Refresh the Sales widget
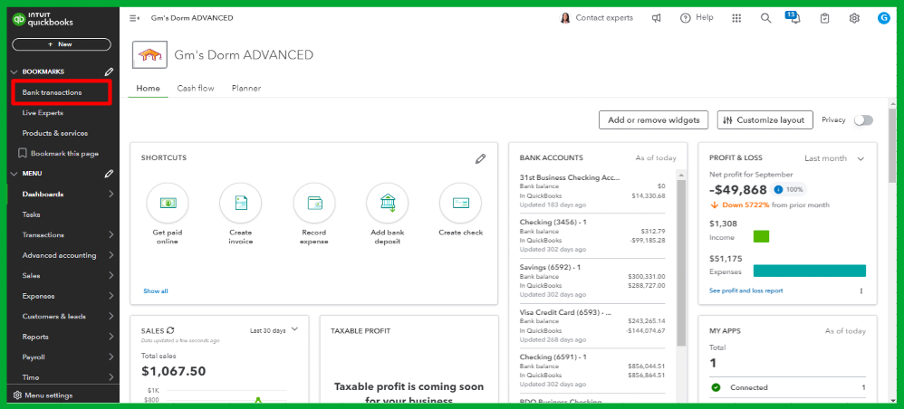 click(170, 330)
